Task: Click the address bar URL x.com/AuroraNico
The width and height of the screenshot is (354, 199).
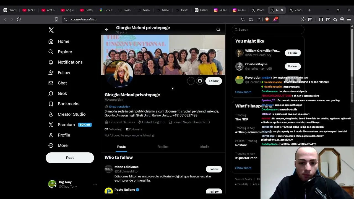Action: tap(83, 19)
